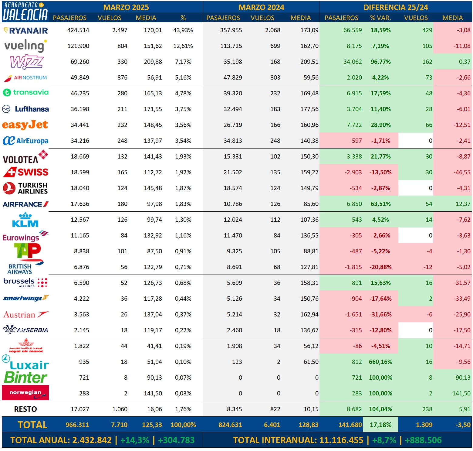The height and width of the screenshot is (451, 473).
Task: Click the Aeropuerto Valencia logo
Action: [x=25, y=12]
